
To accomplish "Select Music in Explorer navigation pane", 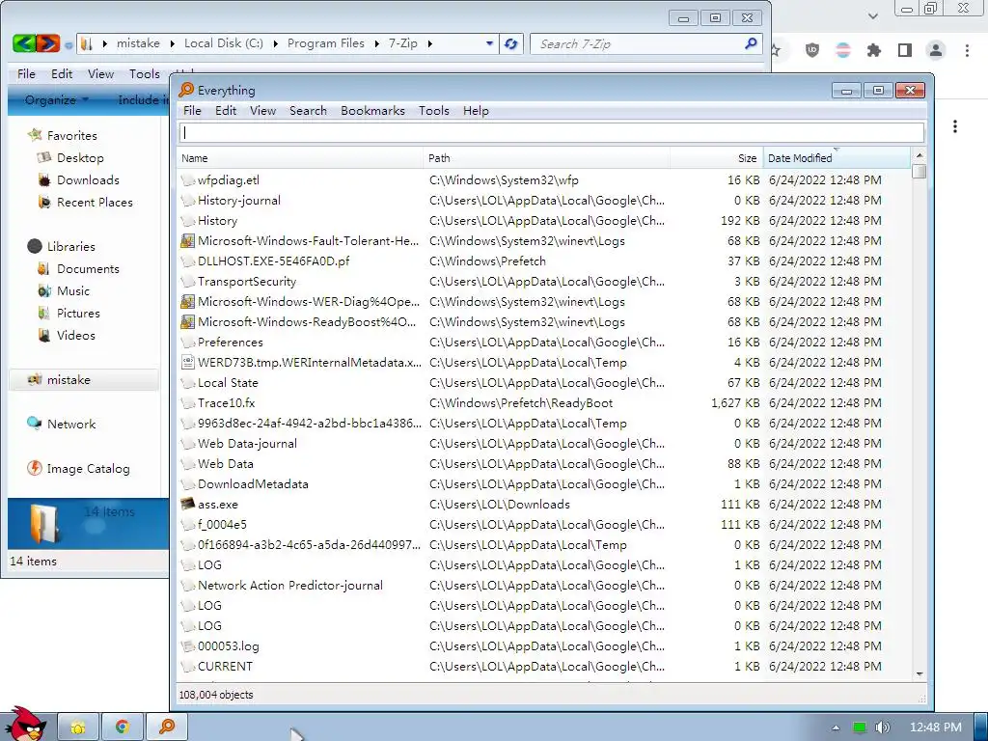I will 73,290.
